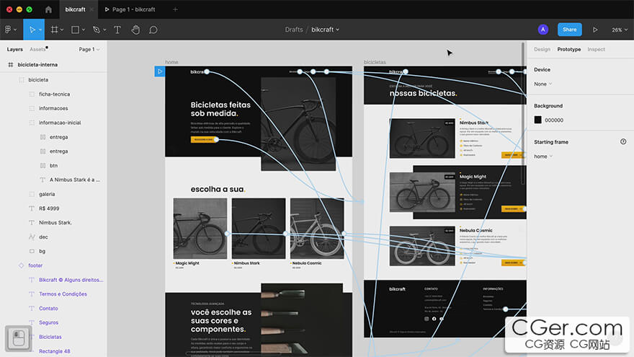Select the Move tool
Image resolution: width=634 pixels, height=357 pixels.
point(32,30)
